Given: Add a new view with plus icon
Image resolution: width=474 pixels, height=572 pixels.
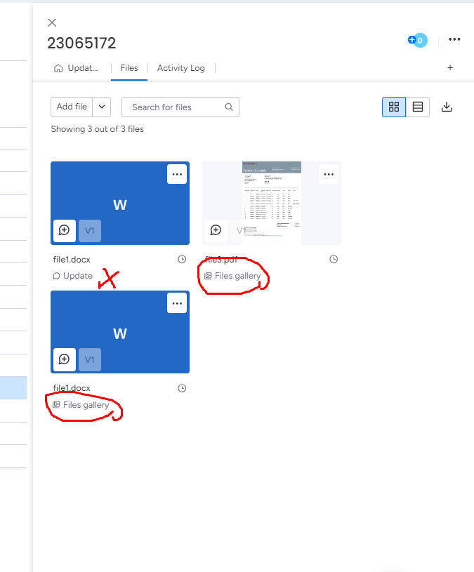Looking at the screenshot, I should 450,67.
